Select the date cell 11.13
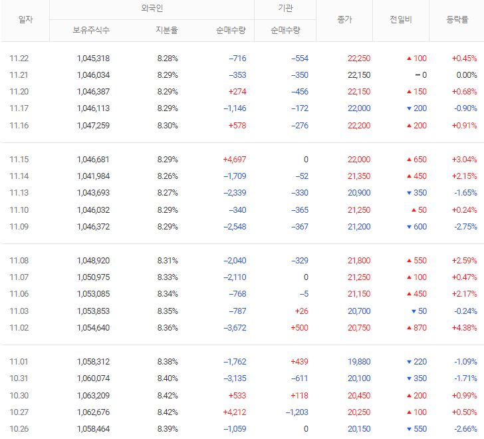The image size is (484, 439). pyautogui.click(x=19, y=193)
